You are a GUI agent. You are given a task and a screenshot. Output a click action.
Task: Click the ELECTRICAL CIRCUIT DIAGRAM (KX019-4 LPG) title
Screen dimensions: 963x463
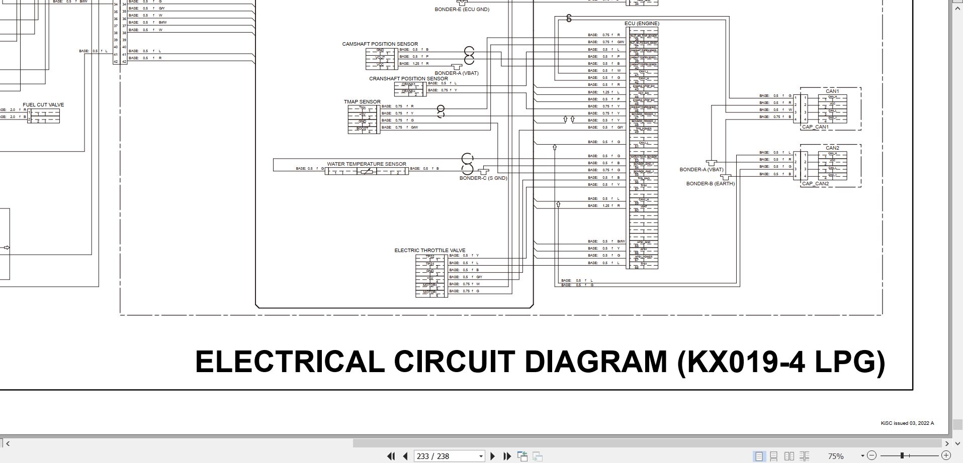(540, 361)
